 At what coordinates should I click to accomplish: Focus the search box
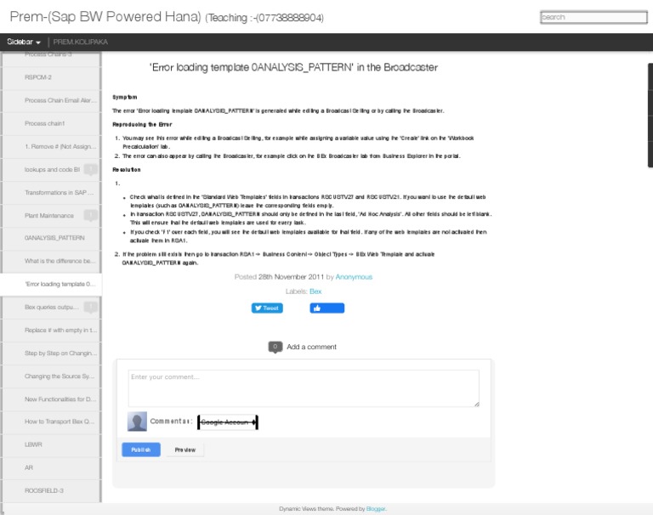pos(593,17)
